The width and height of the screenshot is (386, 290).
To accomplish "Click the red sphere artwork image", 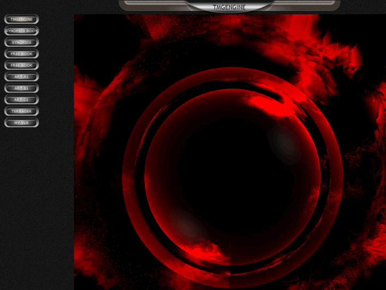I will tap(230, 152).
